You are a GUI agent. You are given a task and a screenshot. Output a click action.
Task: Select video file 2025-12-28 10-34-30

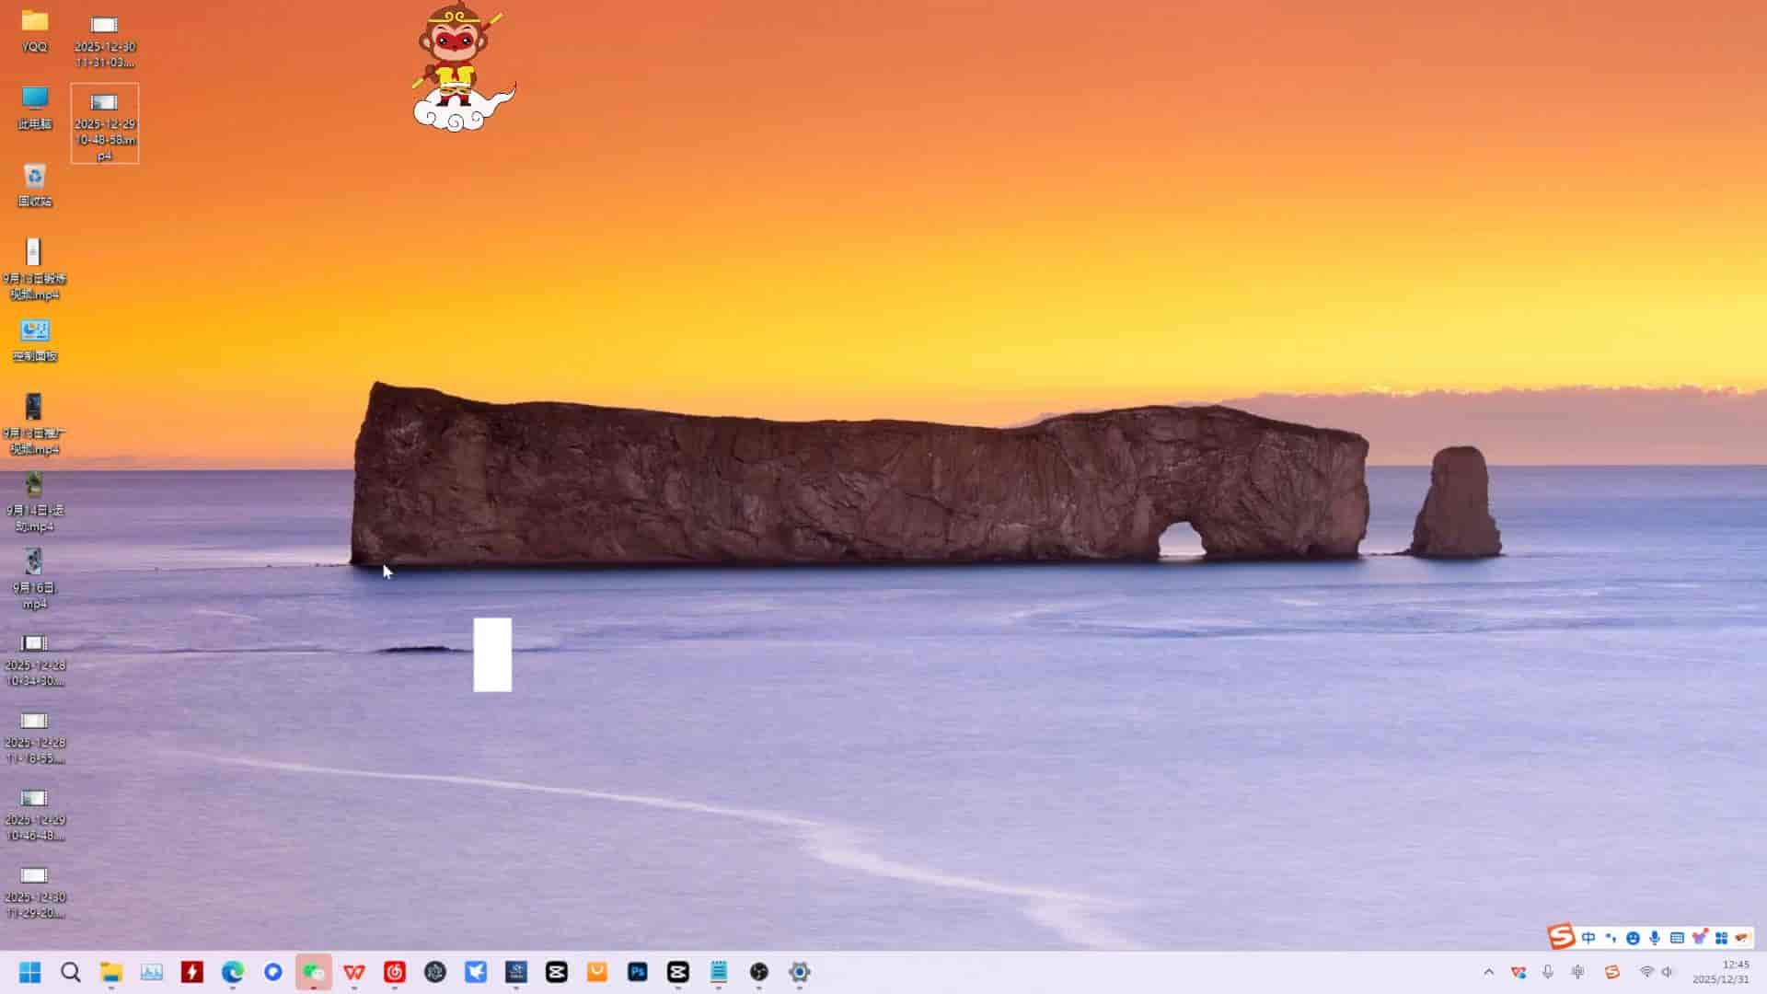coord(35,660)
